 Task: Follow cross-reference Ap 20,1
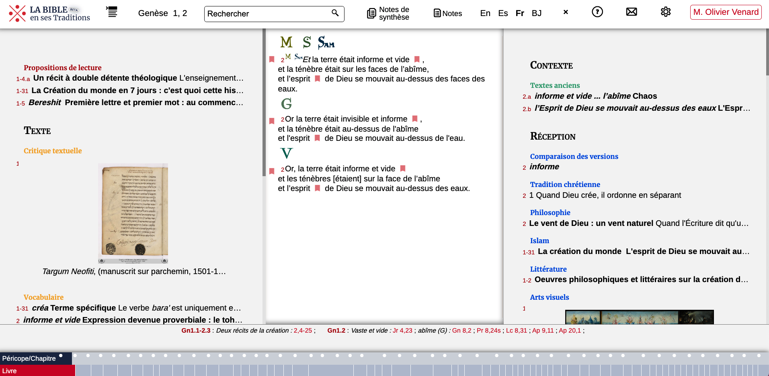point(570,331)
